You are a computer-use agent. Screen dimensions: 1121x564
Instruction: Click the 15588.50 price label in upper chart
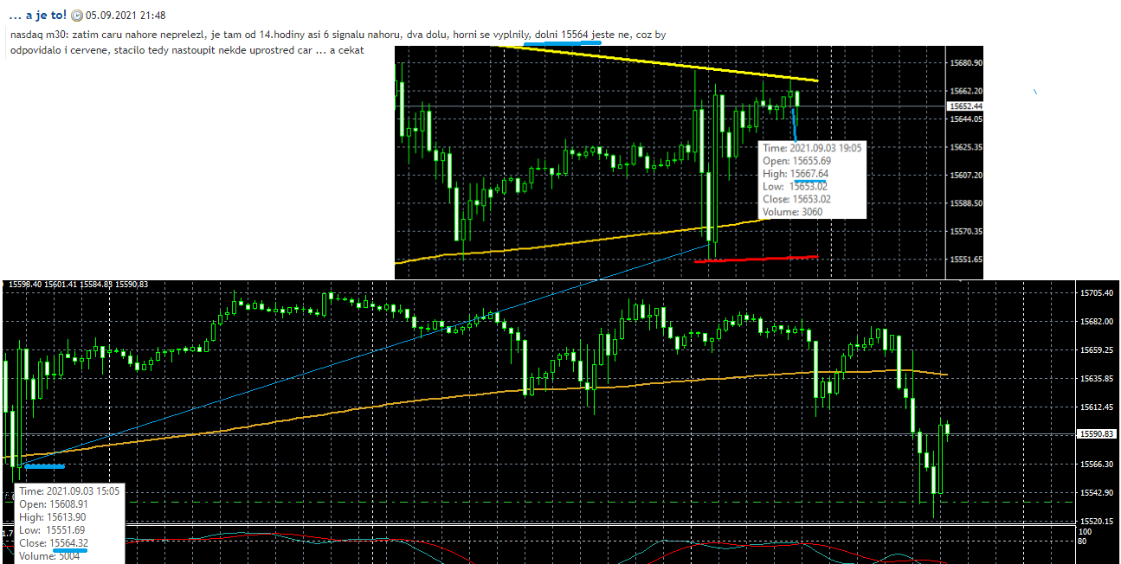click(964, 203)
